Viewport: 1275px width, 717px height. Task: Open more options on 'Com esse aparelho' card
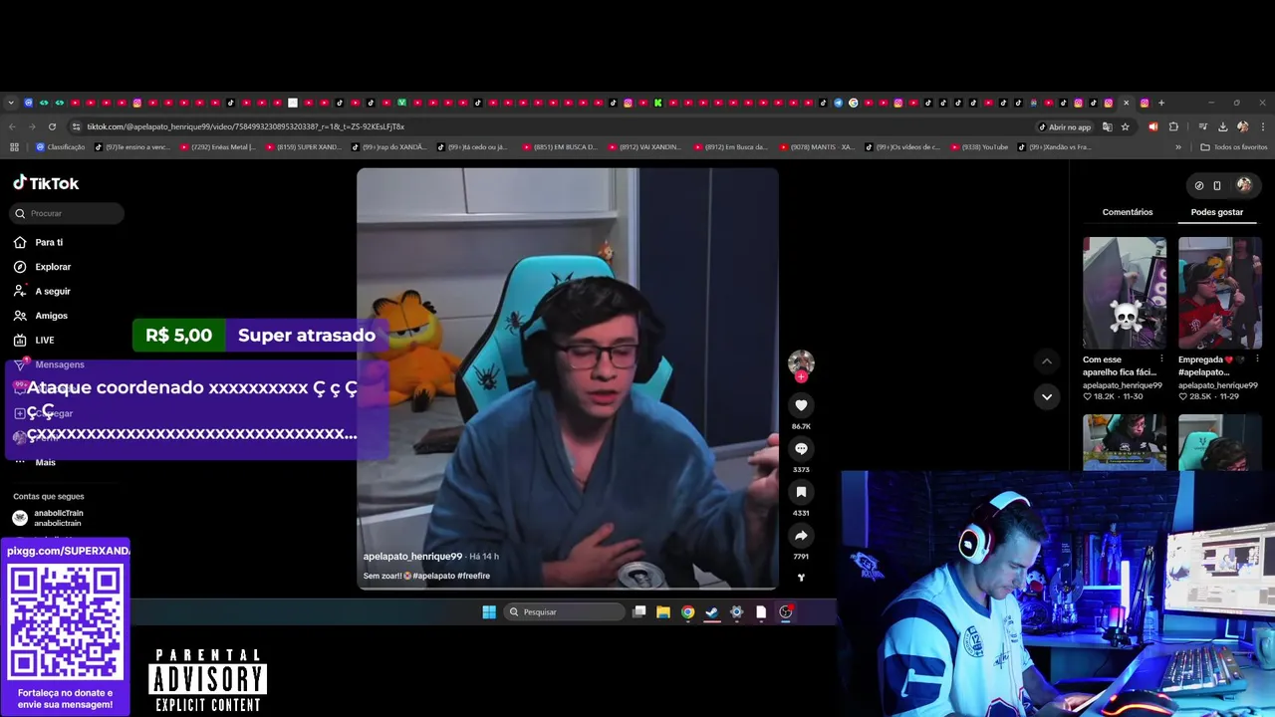[x=1161, y=358]
